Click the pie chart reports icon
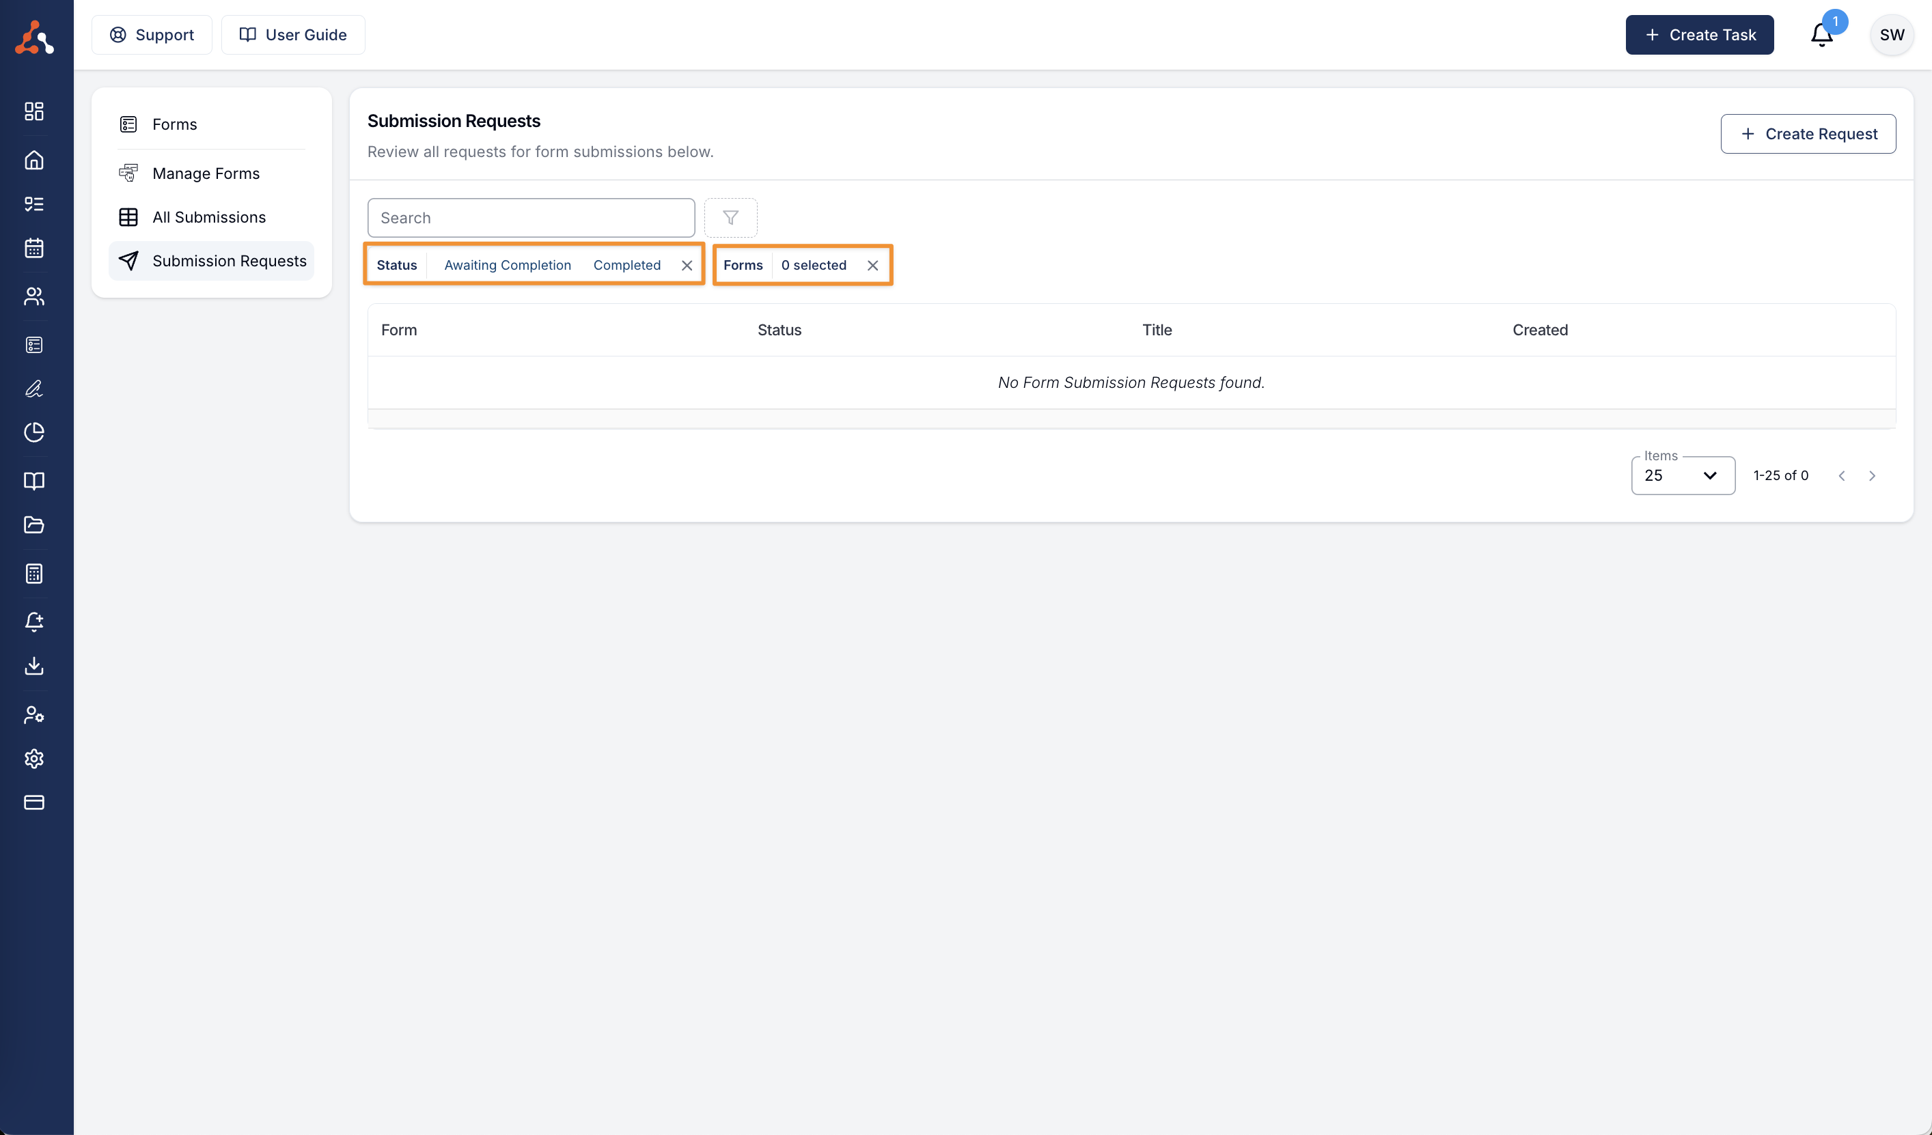This screenshot has height=1135, width=1932. coord(33,432)
